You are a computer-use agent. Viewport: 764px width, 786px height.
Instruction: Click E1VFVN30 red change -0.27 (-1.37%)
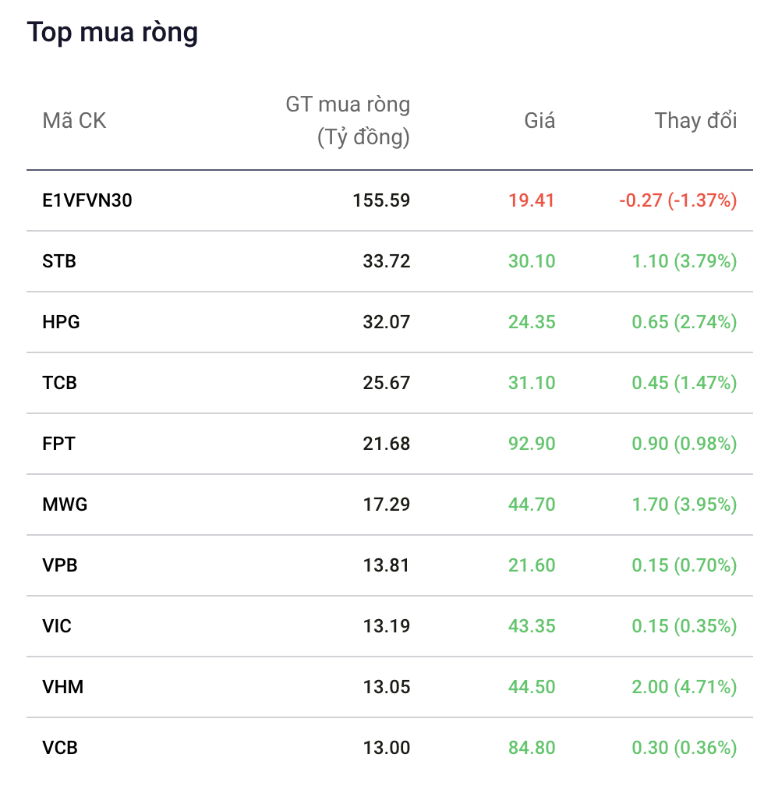678,200
